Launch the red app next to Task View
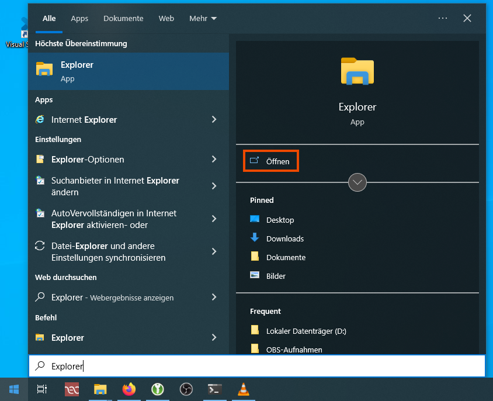 click(72, 389)
